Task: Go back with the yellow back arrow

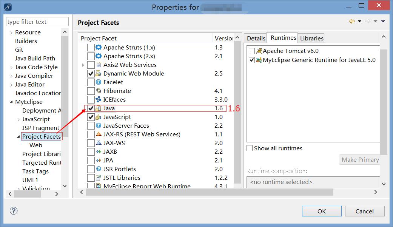Action: [352, 21]
